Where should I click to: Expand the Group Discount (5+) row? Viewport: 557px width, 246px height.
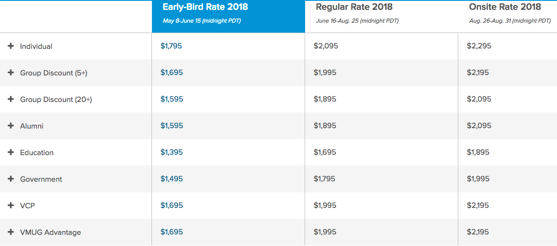11,73
